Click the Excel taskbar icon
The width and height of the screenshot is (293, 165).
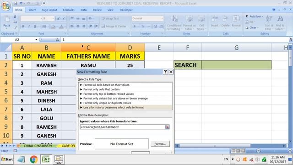tap(46, 159)
